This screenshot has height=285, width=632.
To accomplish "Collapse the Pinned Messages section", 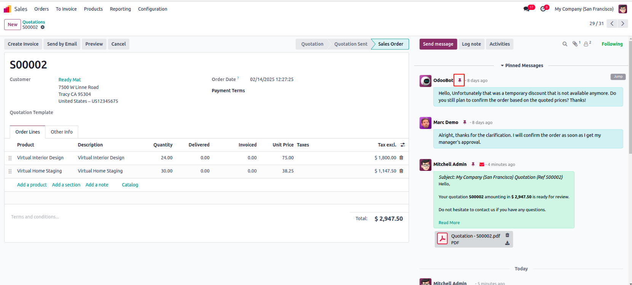I will 522,65.
